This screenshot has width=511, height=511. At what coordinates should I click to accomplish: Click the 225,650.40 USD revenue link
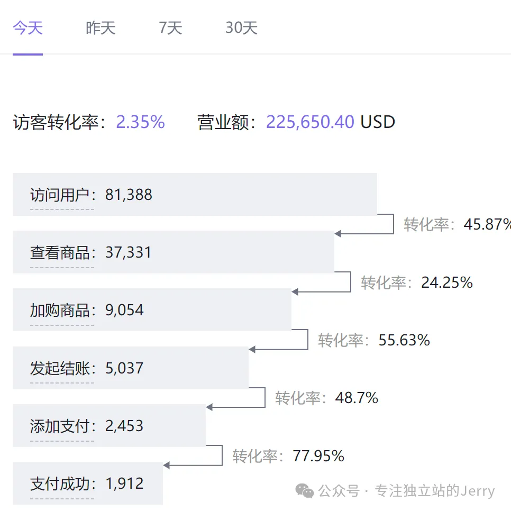pos(309,122)
